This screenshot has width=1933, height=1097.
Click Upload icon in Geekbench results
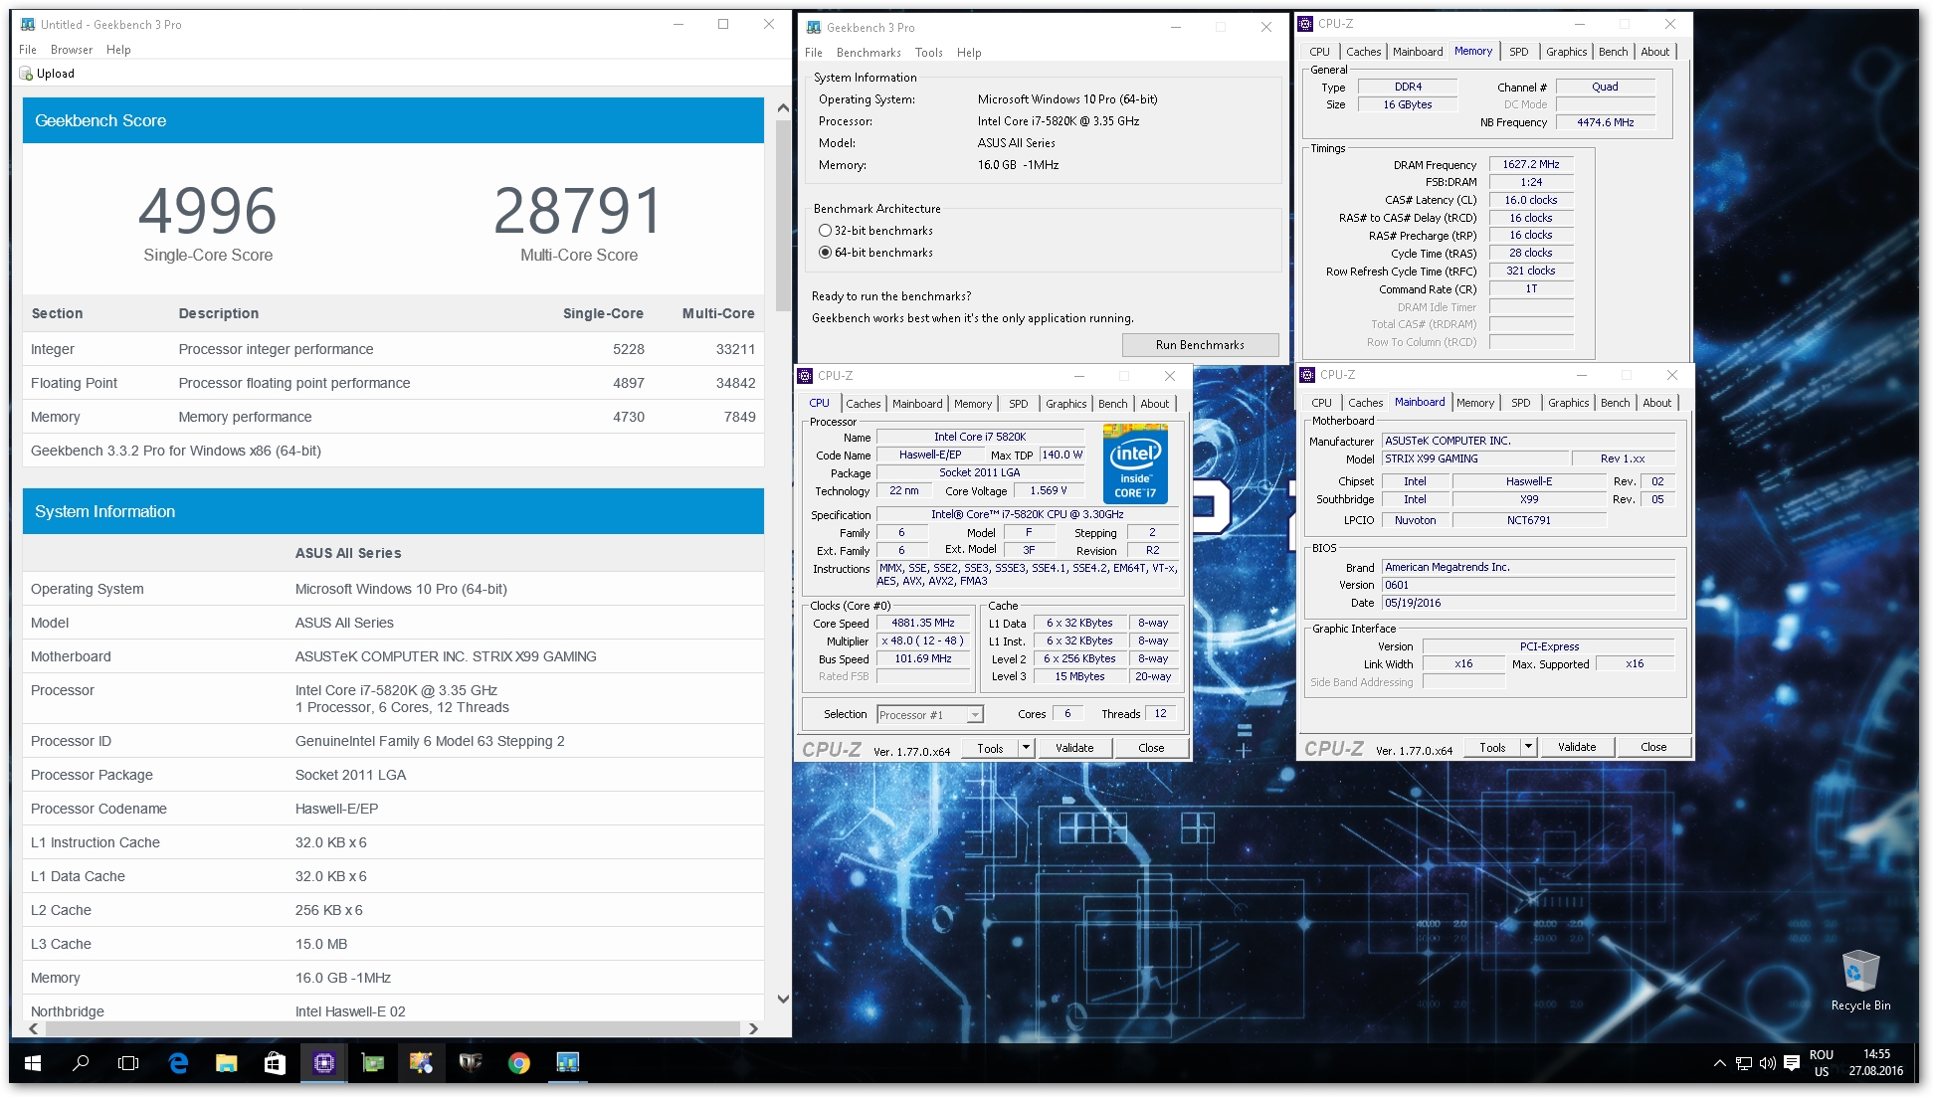point(26,74)
